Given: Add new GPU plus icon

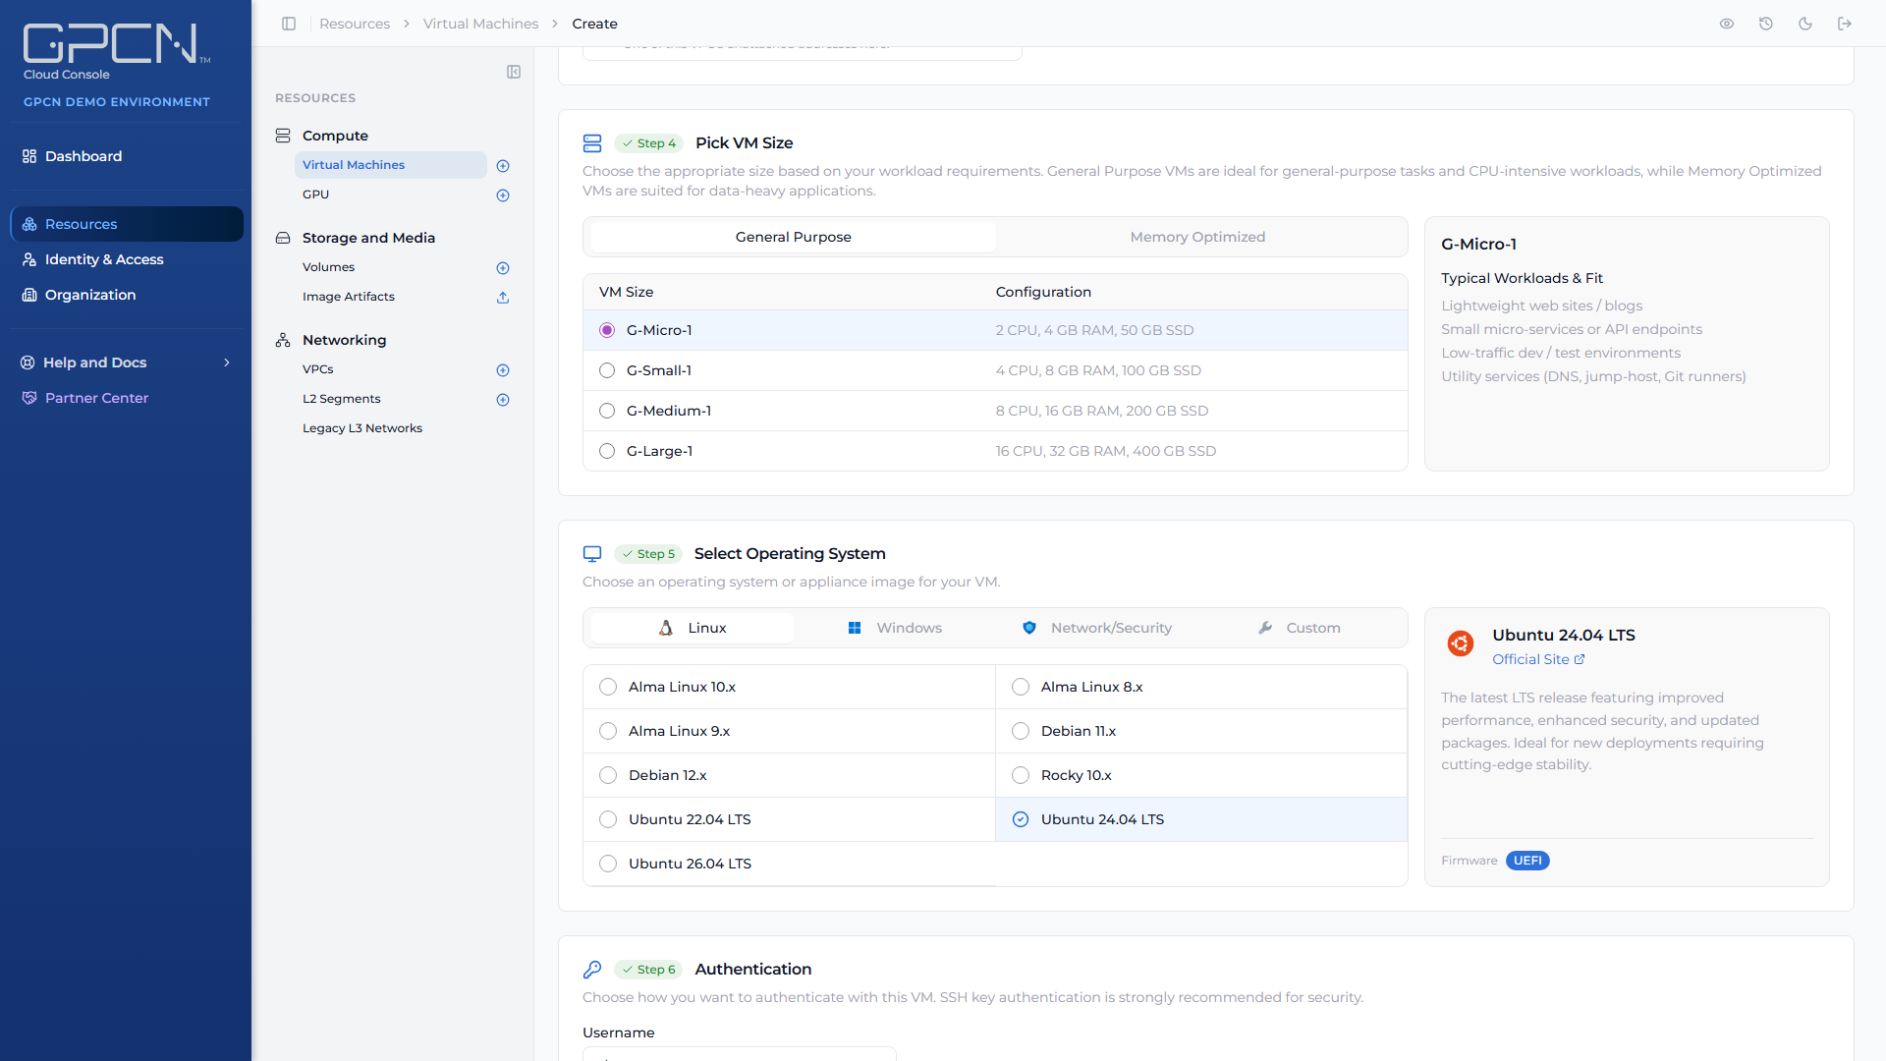Looking at the screenshot, I should 503,195.
